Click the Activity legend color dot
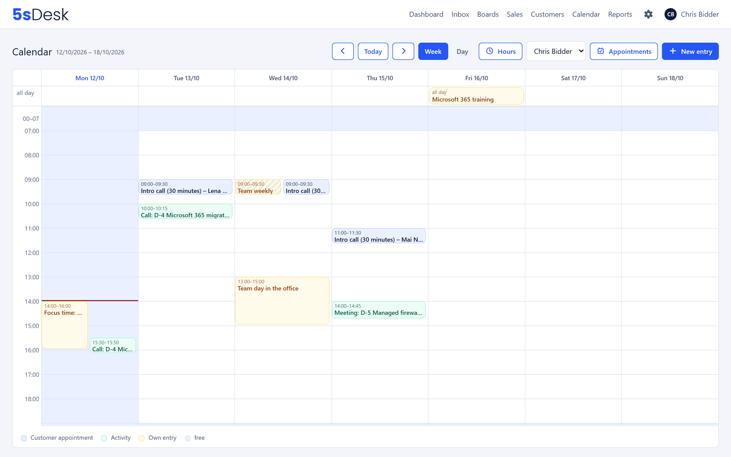 104,438
